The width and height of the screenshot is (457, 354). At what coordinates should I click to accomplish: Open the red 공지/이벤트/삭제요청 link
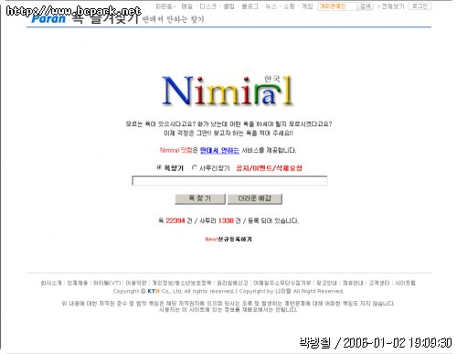point(269,168)
